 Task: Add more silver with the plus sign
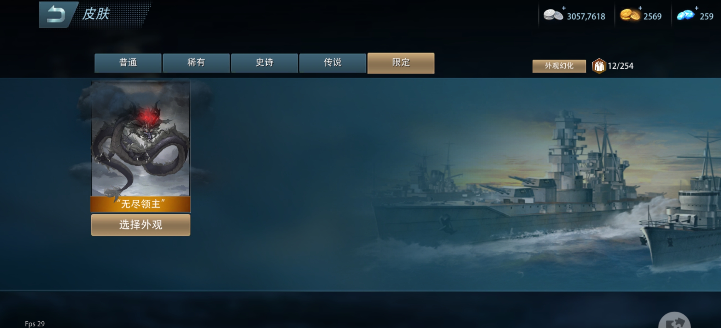click(x=564, y=8)
